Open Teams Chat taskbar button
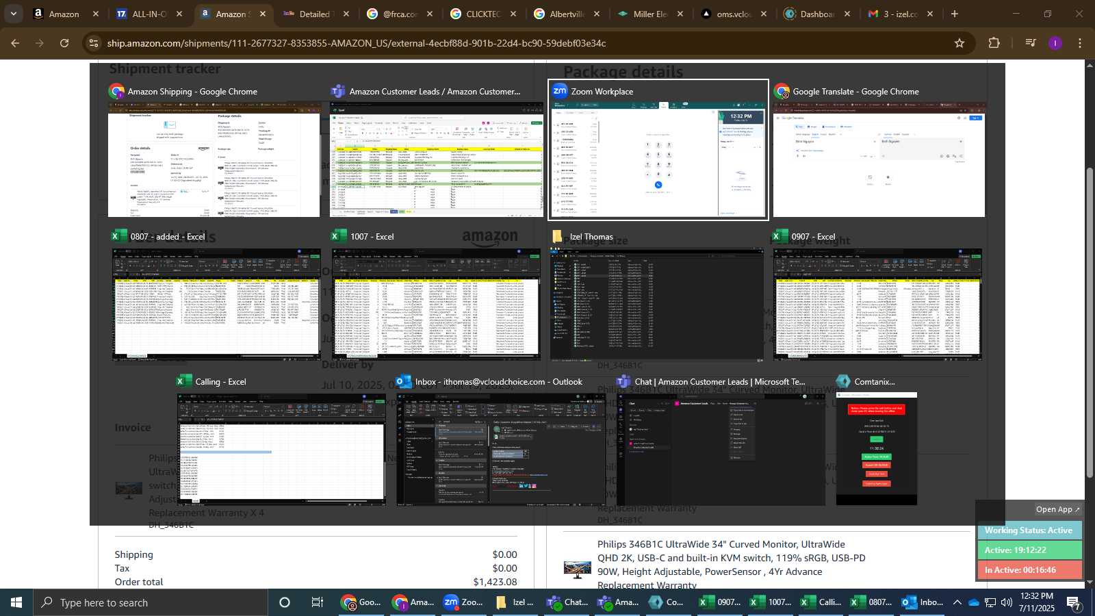 (x=566, y=602)
